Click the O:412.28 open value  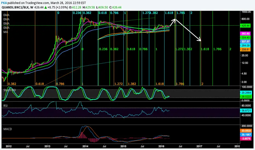coord(75,7)
